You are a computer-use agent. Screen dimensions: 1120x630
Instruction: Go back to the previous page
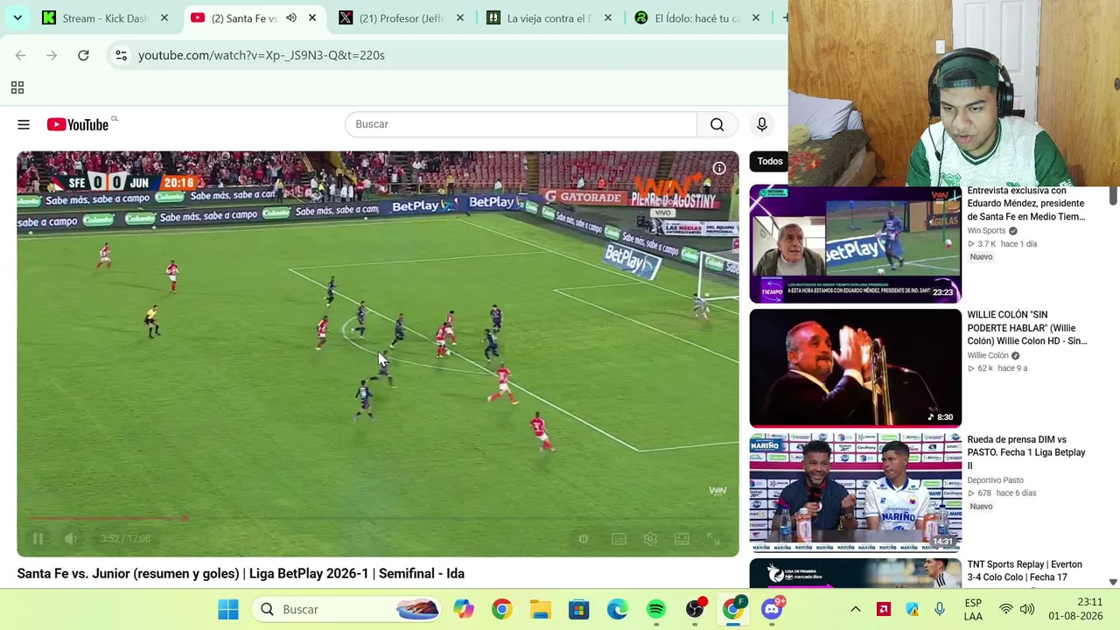(21, 55)
